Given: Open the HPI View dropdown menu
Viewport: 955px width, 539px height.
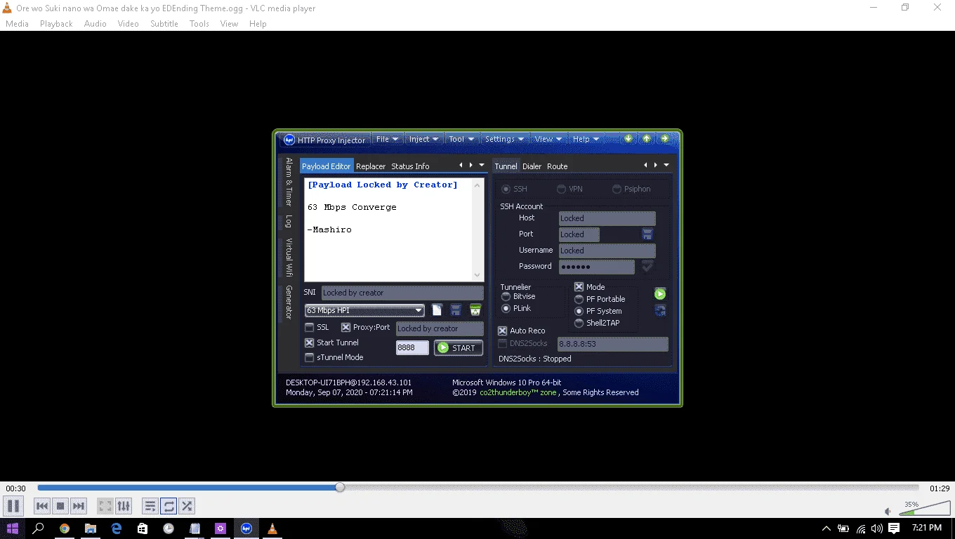Looking at the screenshot, I should tap(548, 139).
